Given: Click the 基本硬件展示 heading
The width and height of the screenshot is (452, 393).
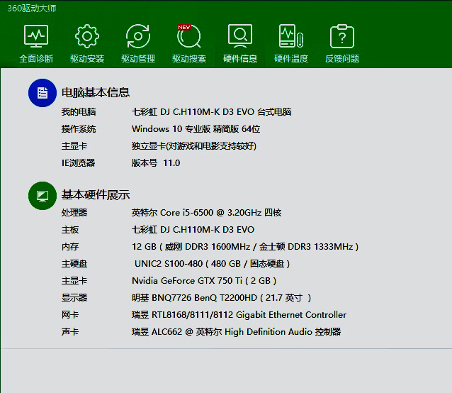Looking at the screenshot, I should 96,195.
